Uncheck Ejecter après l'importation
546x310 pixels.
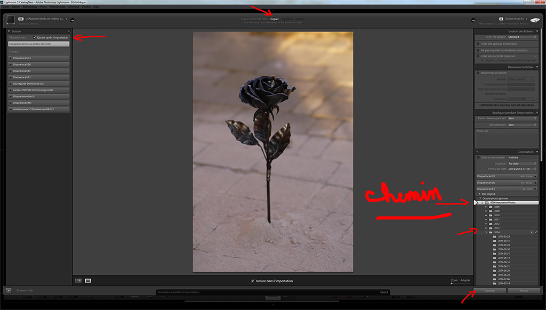click(x=35, y=38)
